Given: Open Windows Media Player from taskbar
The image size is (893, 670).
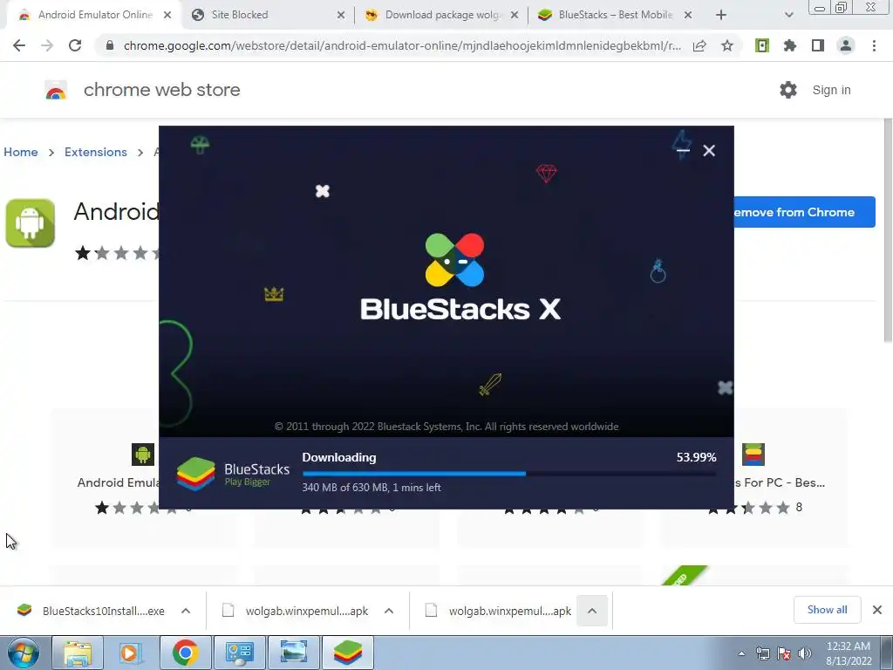Looking at the screenshot, I should pos(131,653).
